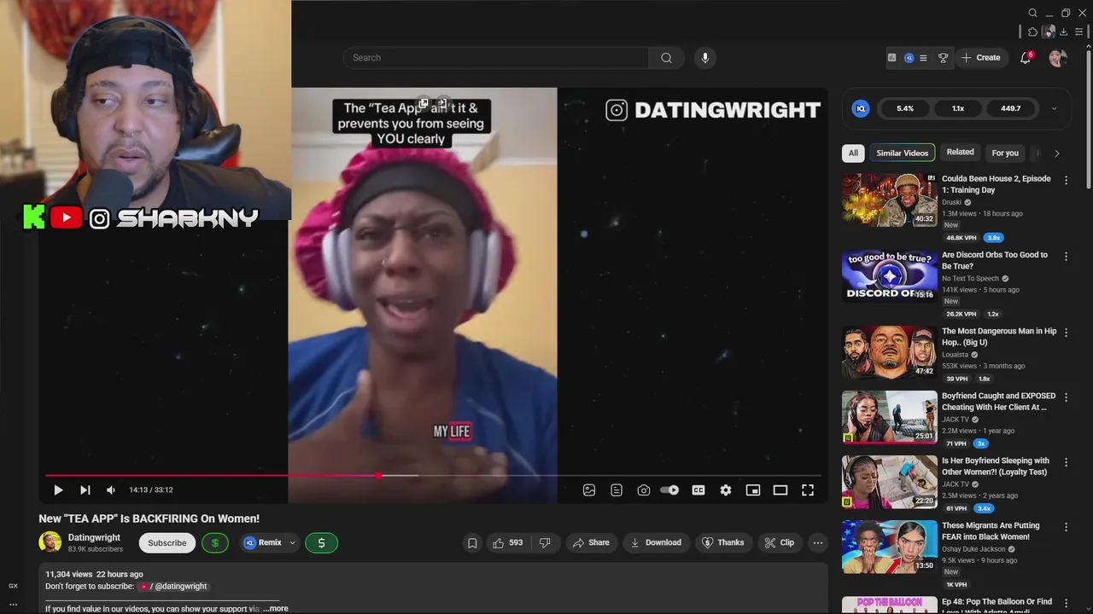Open video player settings gear

click(x=726, y=490)
